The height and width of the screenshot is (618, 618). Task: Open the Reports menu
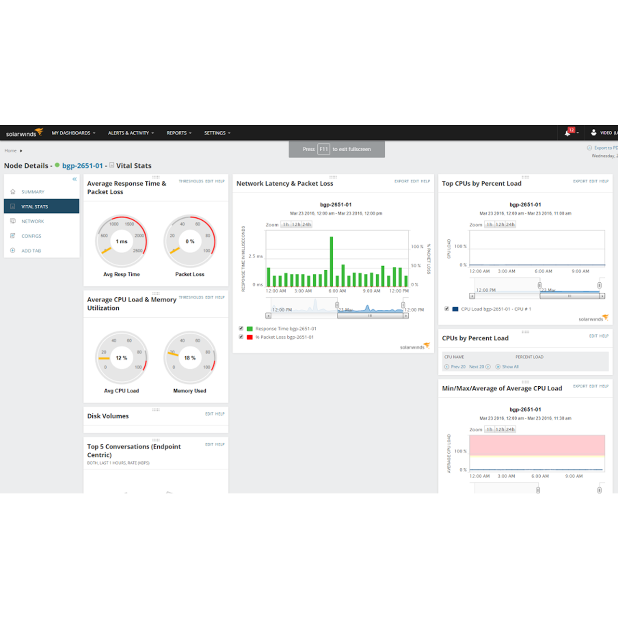pyautogui.click(x=179, y=133)
